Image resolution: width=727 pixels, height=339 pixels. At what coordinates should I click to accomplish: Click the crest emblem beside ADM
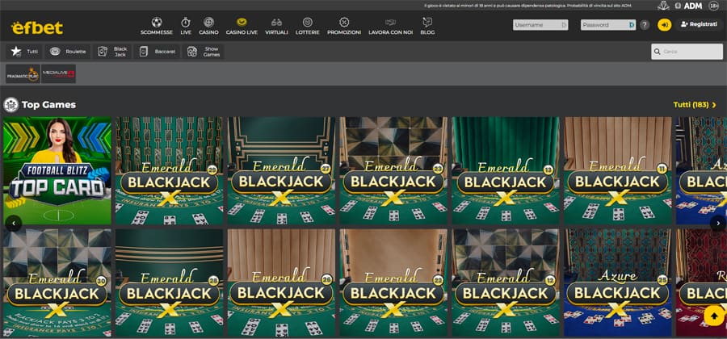point(663,6)
